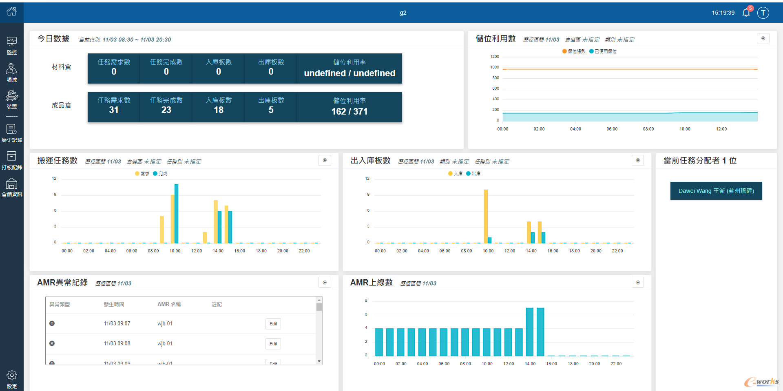Click the 成品倉 row label
Viewport: 783px width, 391px height.
click(x=61, y=105)
